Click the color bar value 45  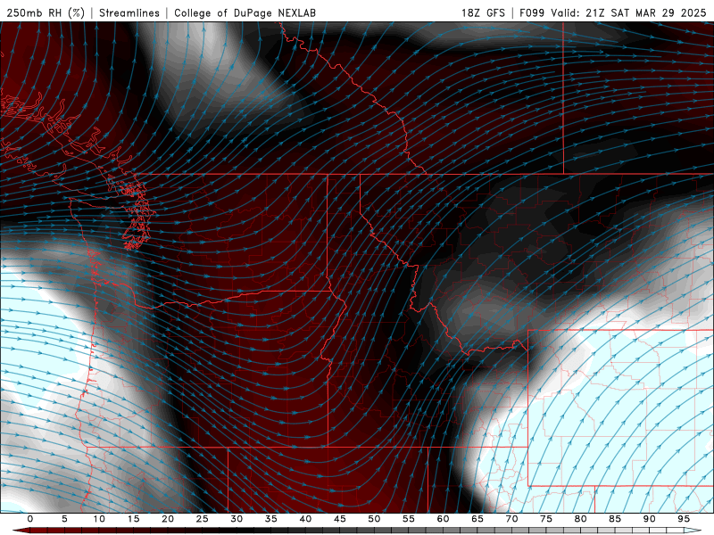tap(340, 519)
